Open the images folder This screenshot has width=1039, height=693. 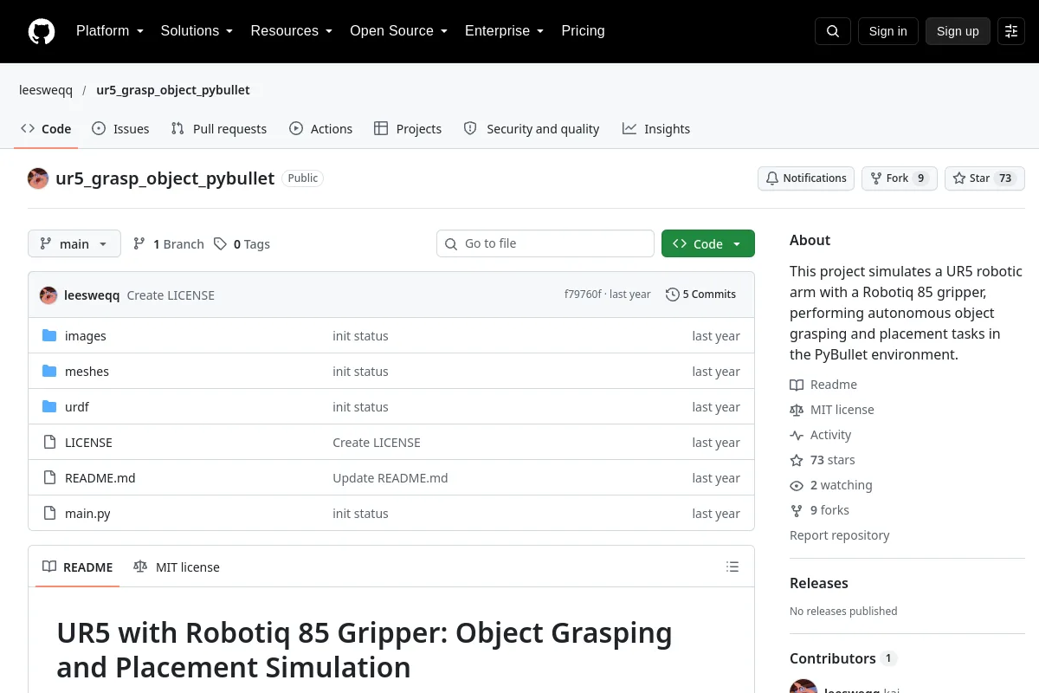pos(86,336)
